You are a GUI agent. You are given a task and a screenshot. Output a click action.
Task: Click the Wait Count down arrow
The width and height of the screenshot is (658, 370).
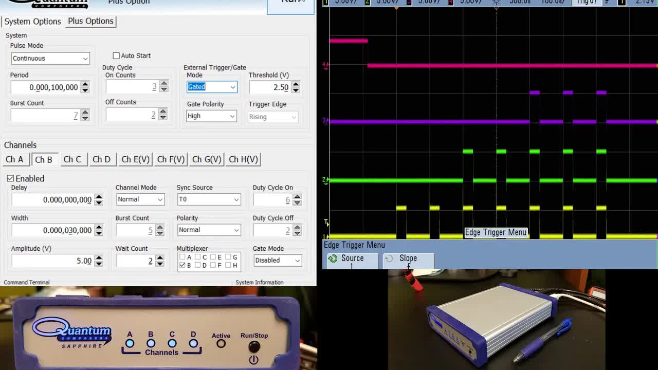pos(160,264)
